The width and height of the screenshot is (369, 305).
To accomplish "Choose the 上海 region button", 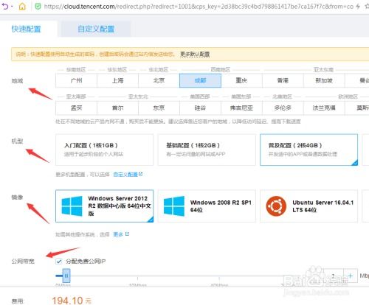I will pos(117,80).
